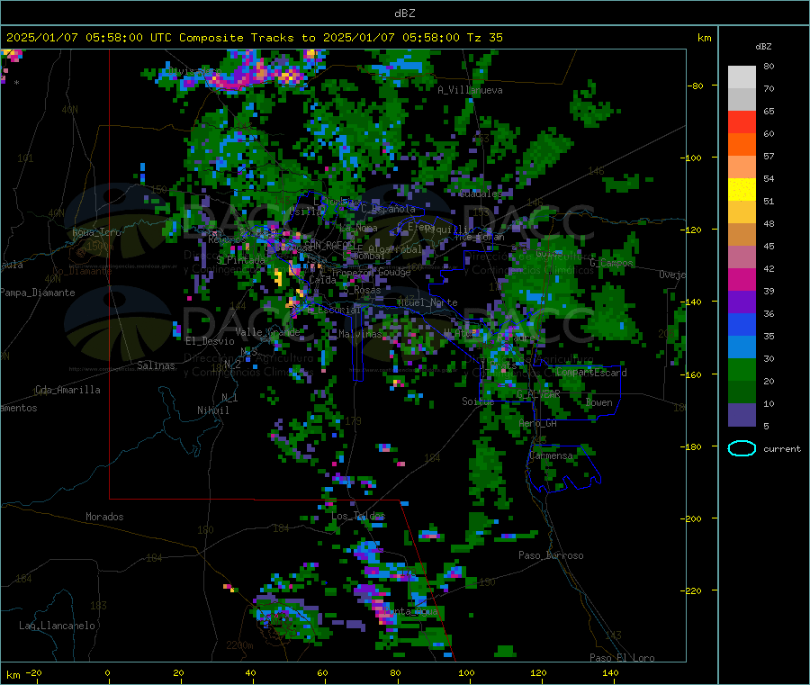This screenshot has width=810, height=685.
Task: Select the dusty pink 42–45 dBZ swatch
Action: coord(742,257)
